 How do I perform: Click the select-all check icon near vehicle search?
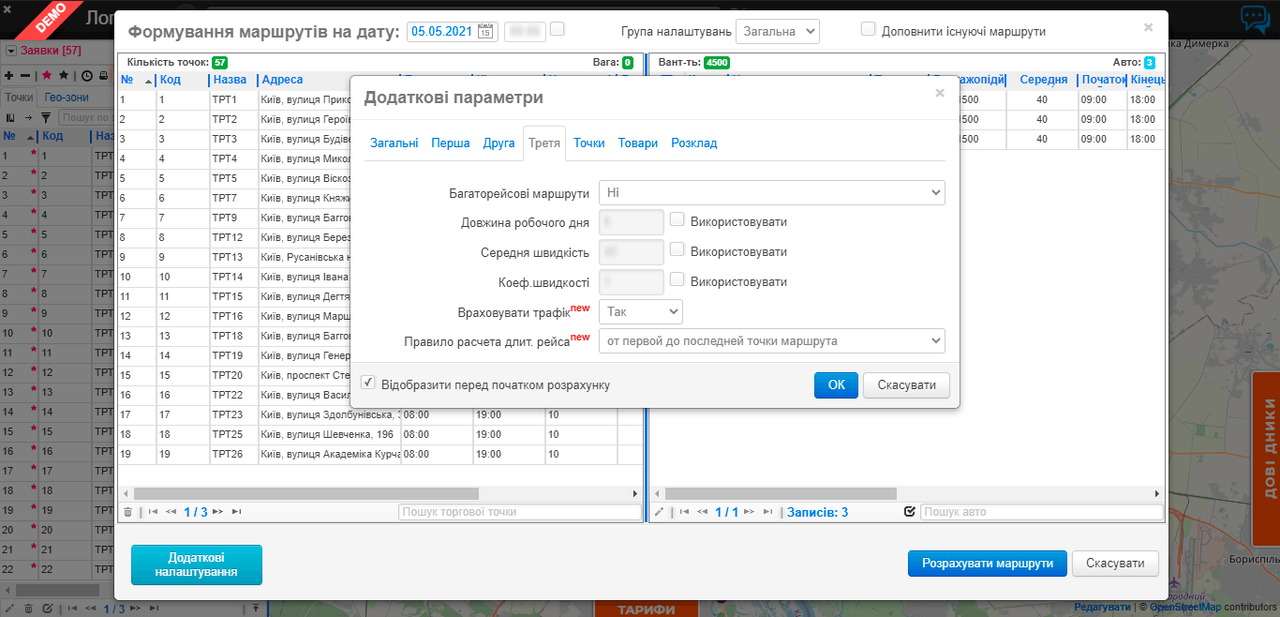tap(909, 512)
